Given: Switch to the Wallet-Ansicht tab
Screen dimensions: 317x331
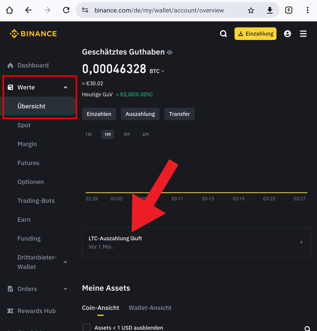Looking at the screenshot, I should click(150, 308).
